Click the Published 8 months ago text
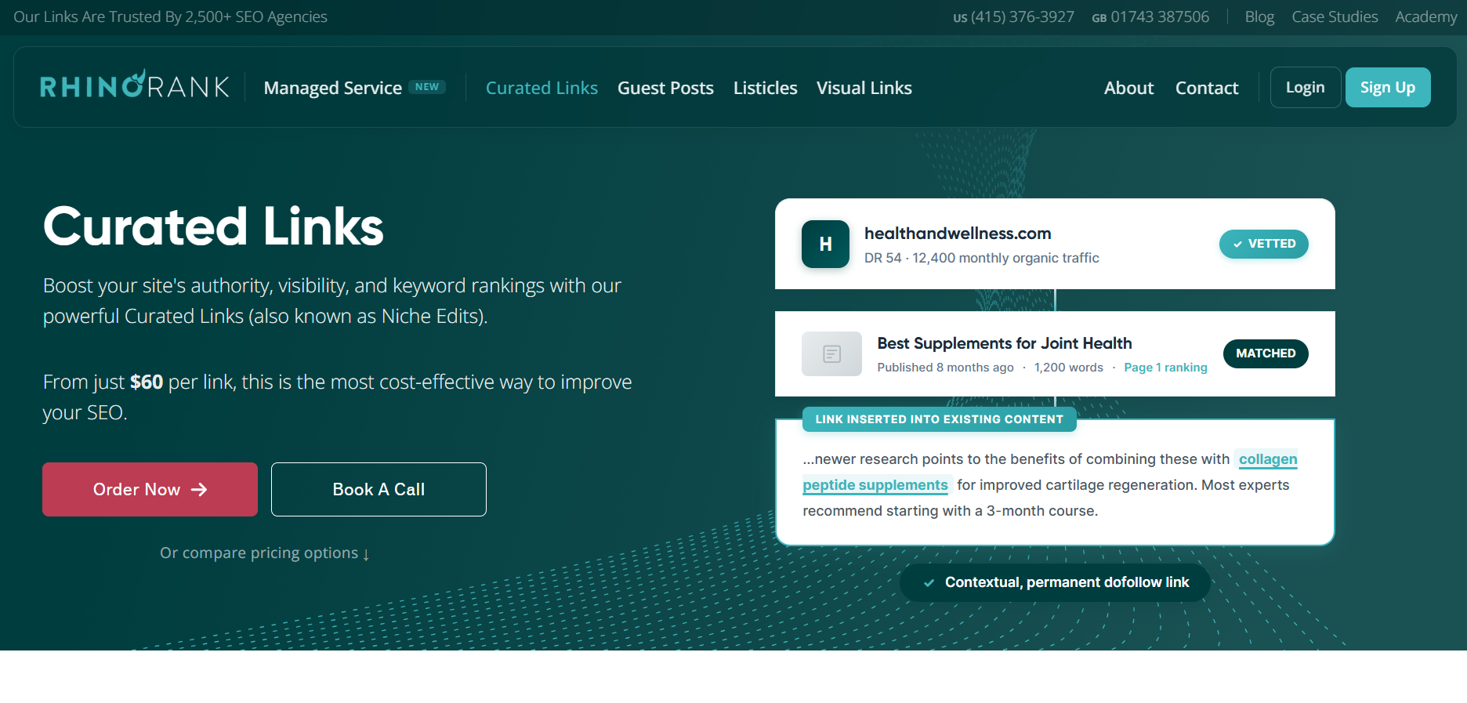The width and height of the screenshot is (1467, 703). [x=945, y=368]
